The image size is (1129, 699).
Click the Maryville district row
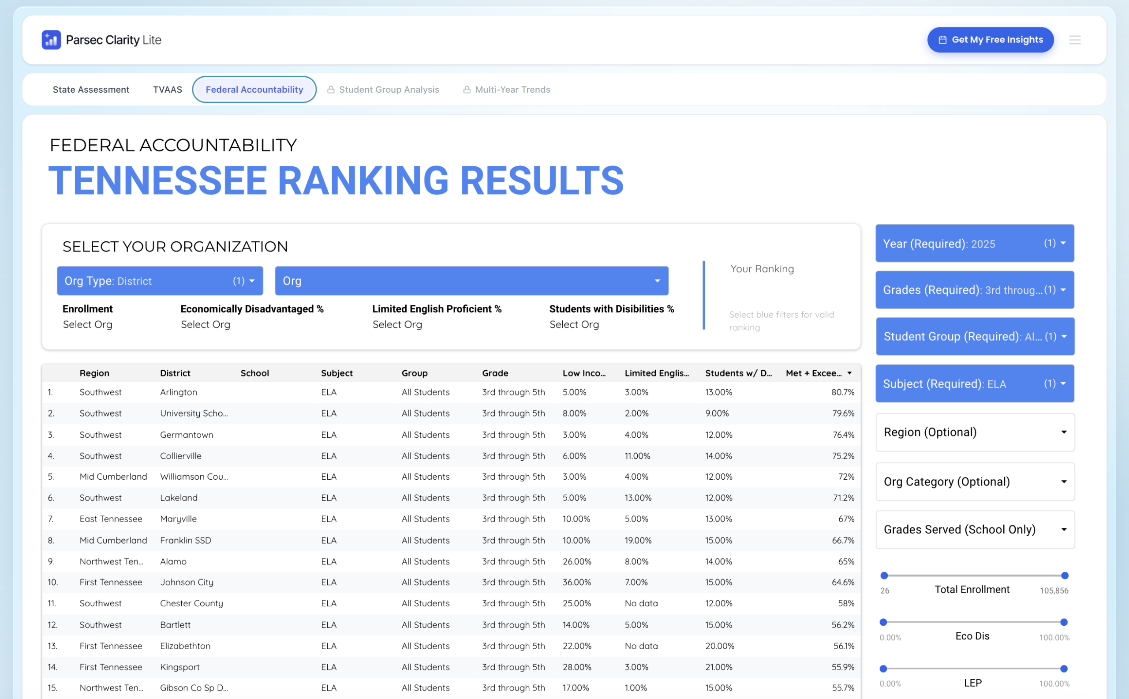click(x=451, y=519)
